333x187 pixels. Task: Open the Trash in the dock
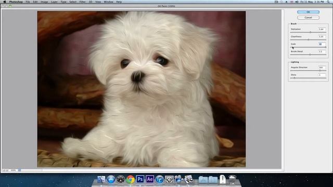click(x=233, y=179)
